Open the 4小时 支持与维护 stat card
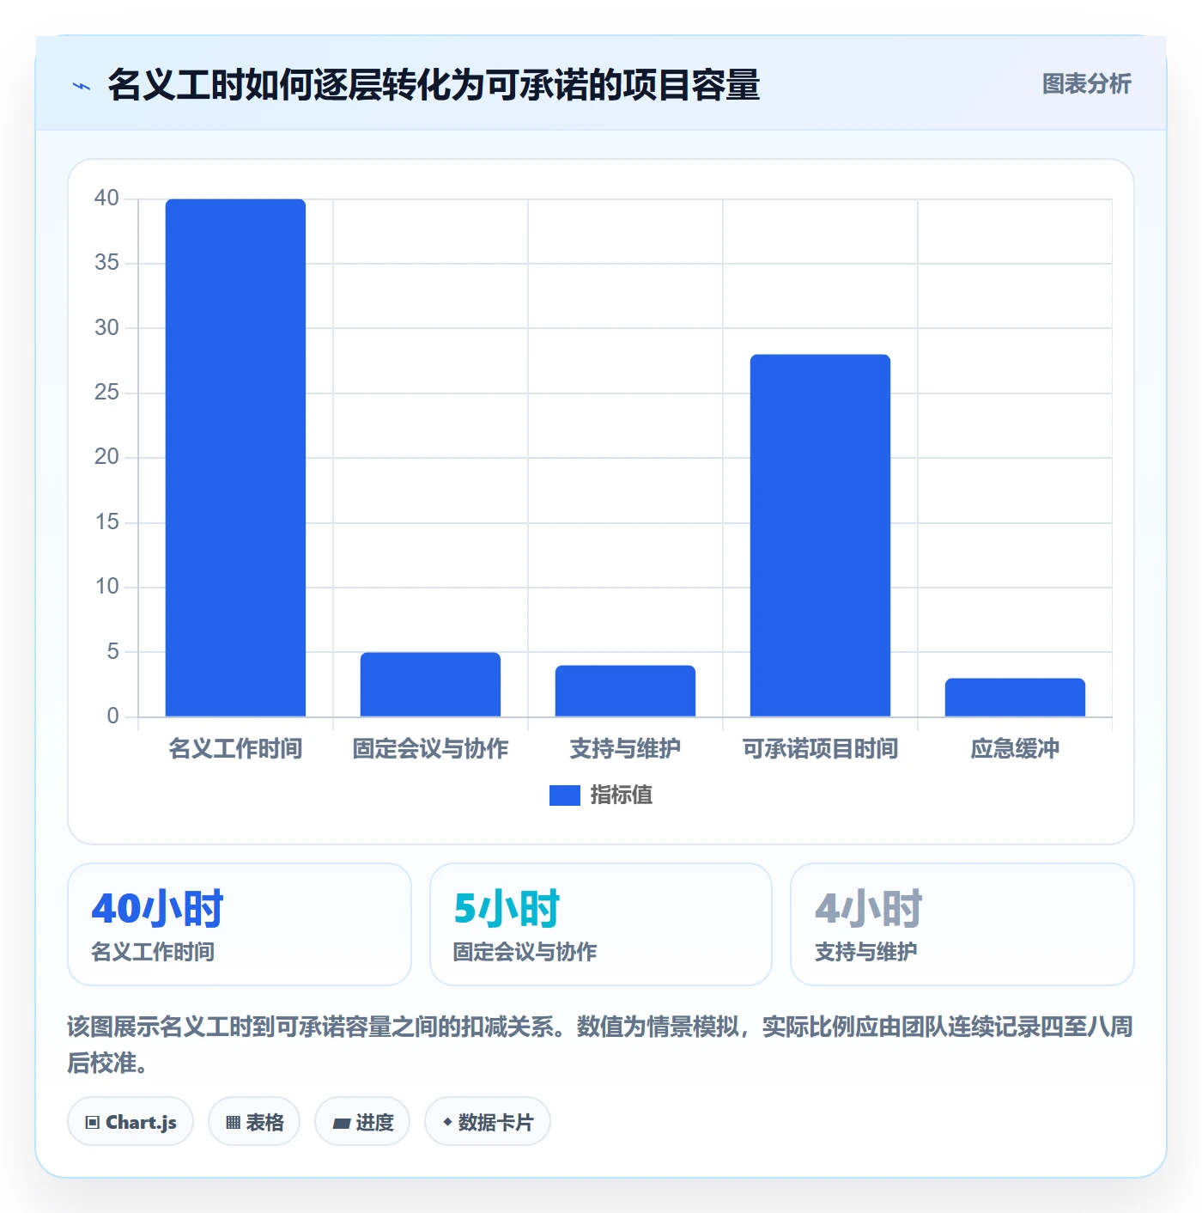This screenshot has height=1213, width=1202. click(x=962, y=924)
